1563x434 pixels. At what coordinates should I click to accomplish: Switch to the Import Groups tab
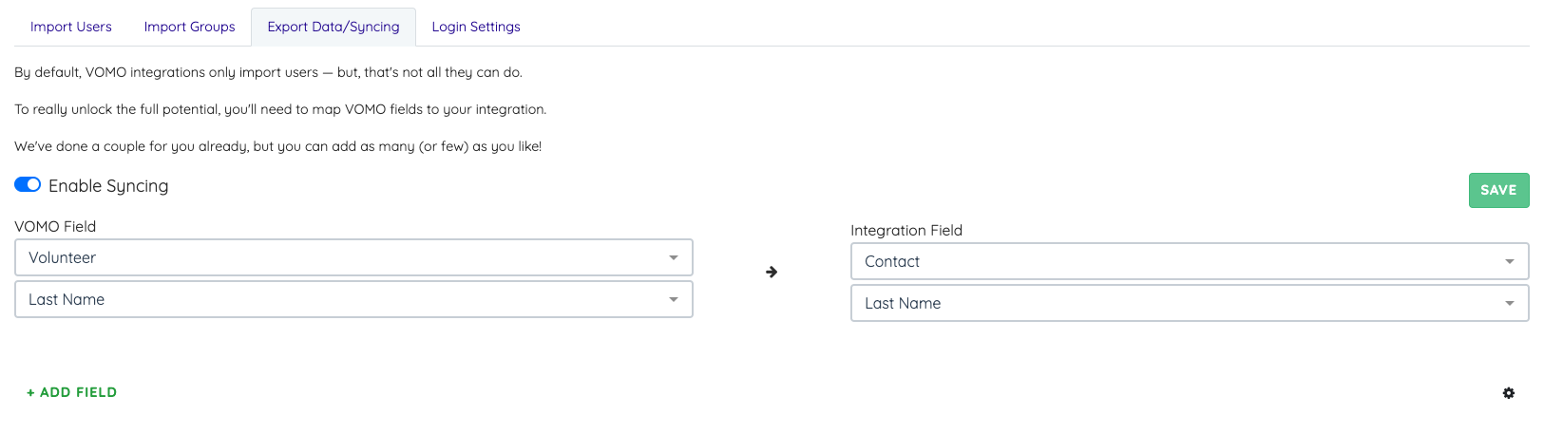[x=190, y=27]
